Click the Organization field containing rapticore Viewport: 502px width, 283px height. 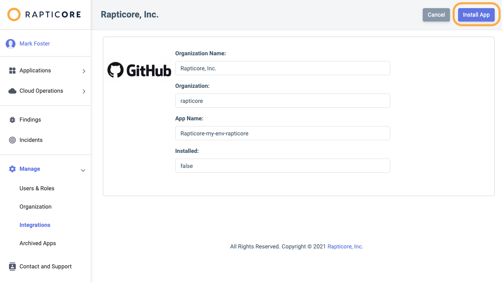pos(283,101)
